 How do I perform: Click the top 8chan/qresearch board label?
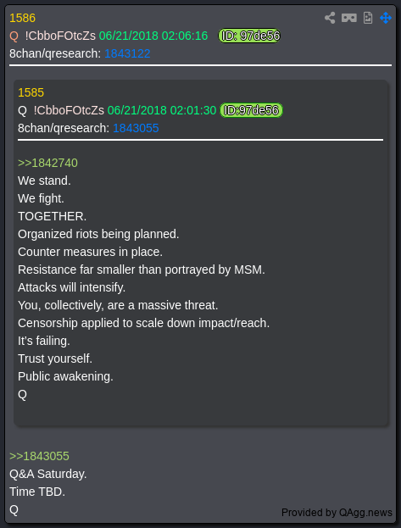55,53
